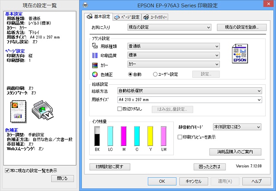This screenshot has height=191, width=276.
Task: Open the 印刷品質 quality dropdown
Action: (173, 55)
